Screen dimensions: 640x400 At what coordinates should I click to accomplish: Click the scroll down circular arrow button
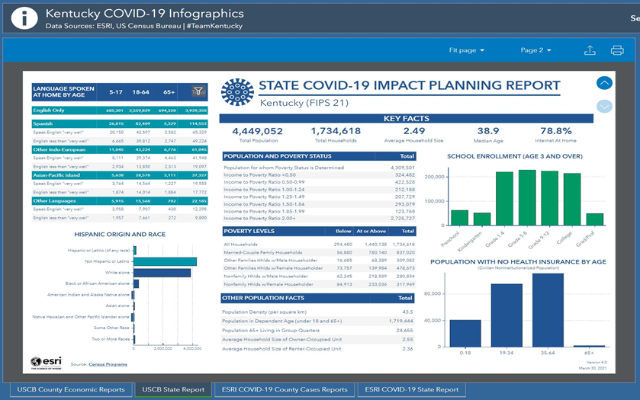point(604,107)
